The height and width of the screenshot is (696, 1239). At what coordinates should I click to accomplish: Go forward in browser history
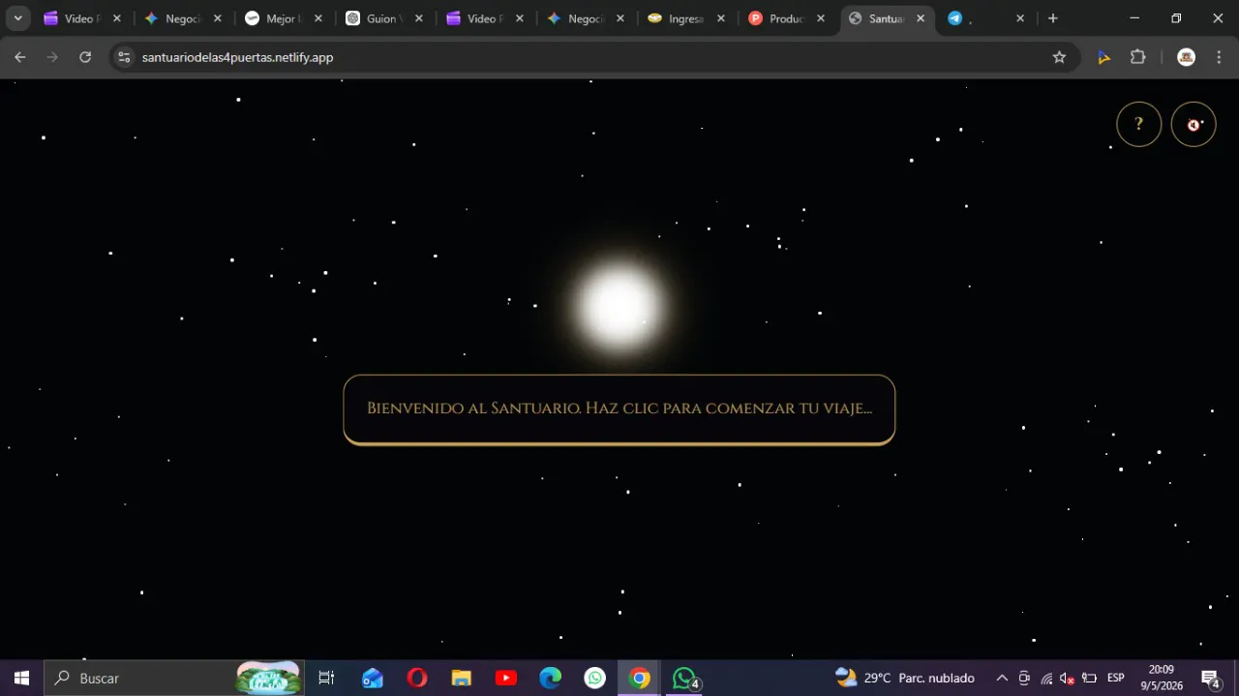(x=52, y=57)
